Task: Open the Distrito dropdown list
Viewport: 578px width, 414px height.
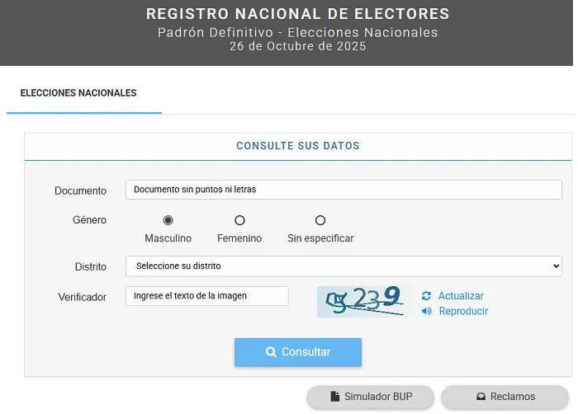Action: click(343, 266)
